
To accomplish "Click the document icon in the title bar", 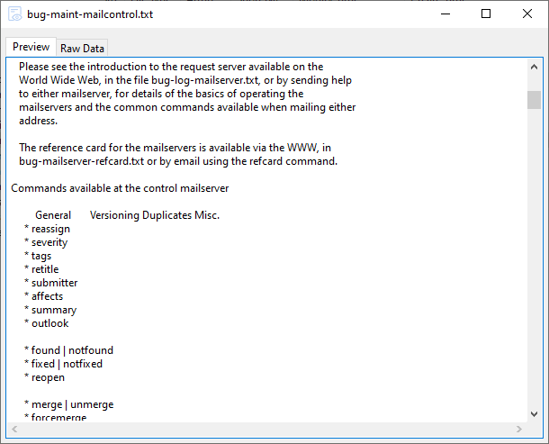I will click(x=15, y=14).
